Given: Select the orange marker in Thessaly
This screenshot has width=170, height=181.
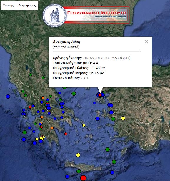Looking at the screenshot, I should click(x=43, y=98).
